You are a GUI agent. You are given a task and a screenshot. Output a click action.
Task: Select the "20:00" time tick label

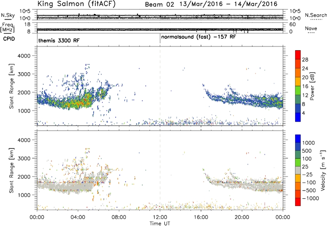(x=242, y=217)
